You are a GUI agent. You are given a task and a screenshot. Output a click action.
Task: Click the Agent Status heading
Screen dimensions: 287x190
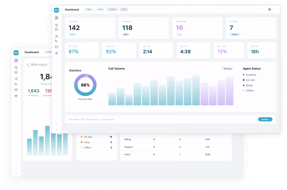pos(252,69)
